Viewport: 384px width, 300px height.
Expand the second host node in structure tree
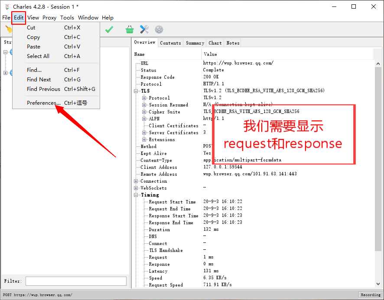(x=5, y=73)
